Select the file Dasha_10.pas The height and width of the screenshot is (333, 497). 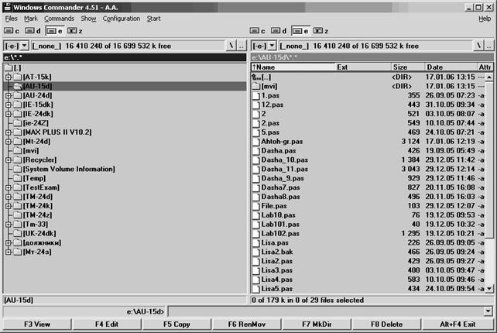tap(368, 160)
